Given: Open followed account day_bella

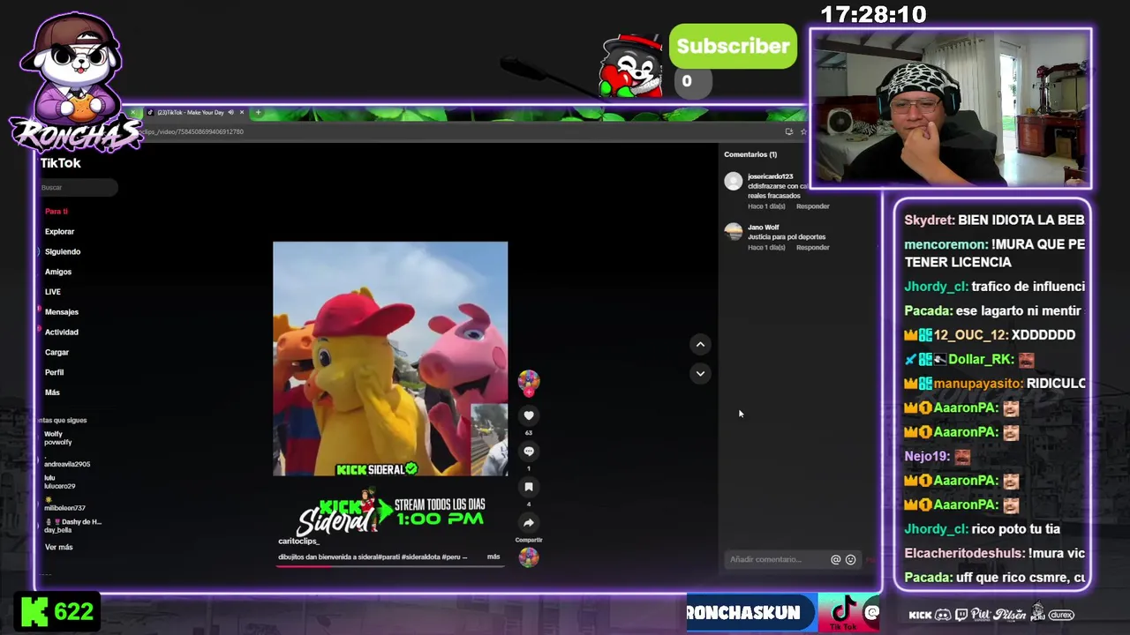Looking at the screenshot, I should tap(72, 526).
